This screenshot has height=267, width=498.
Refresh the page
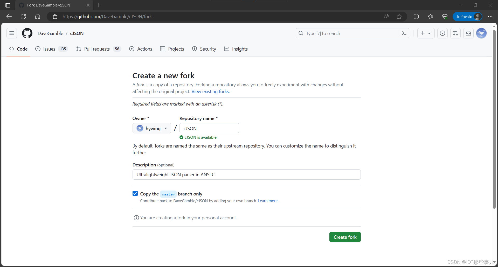pyautogui.click(x=23, y=17)
